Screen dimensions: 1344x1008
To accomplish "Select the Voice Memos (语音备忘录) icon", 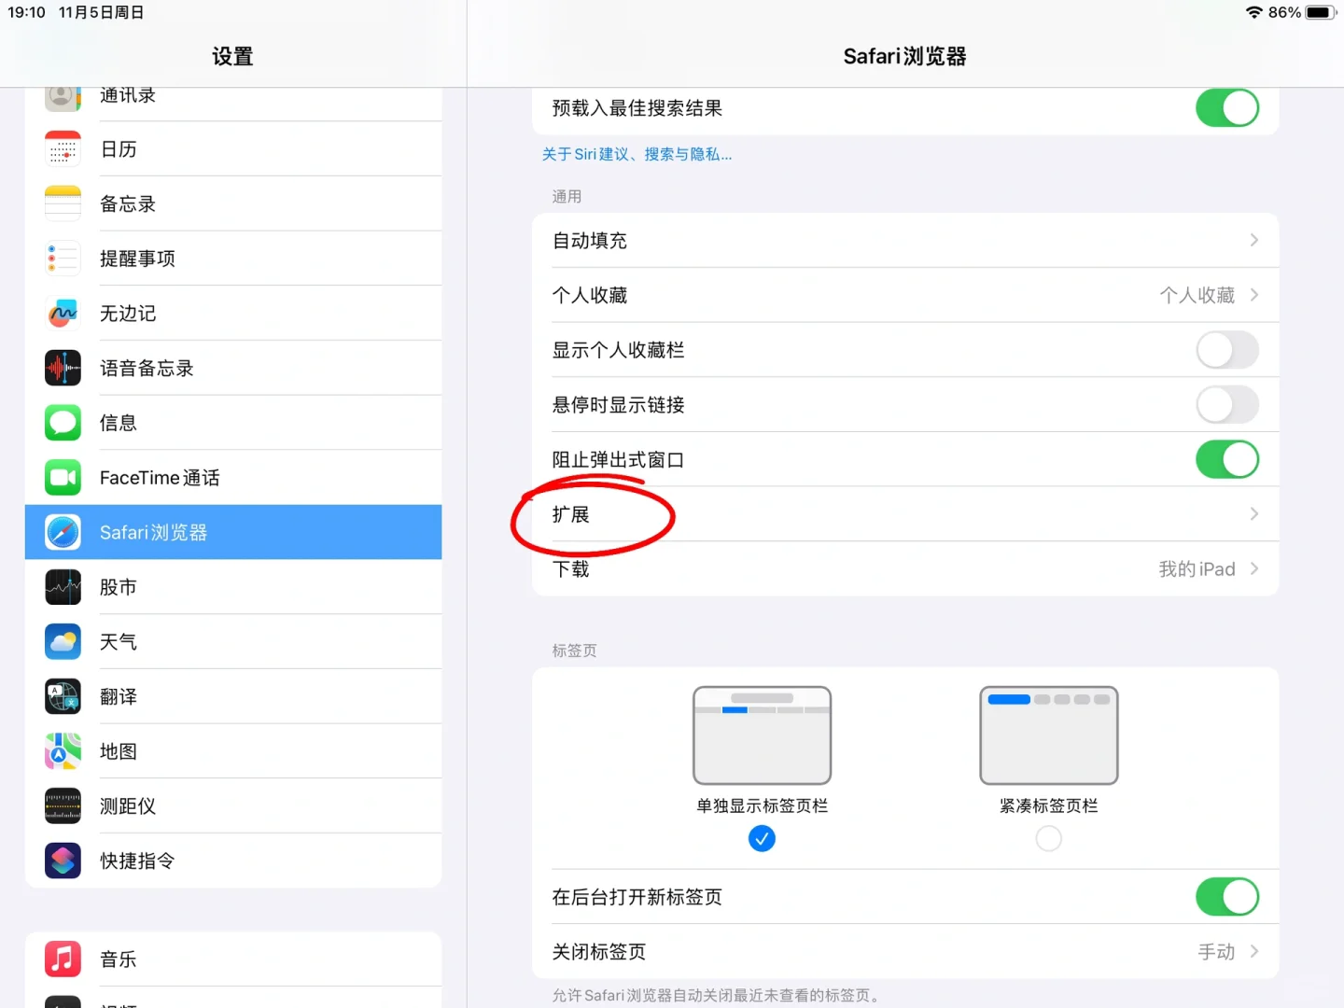I will (62, 368).
